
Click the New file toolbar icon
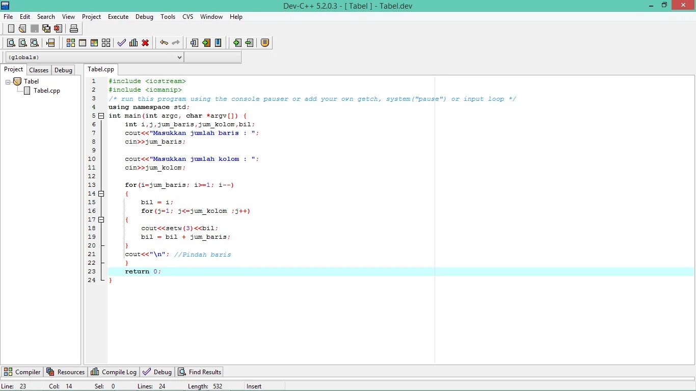(x=11, y=29)
